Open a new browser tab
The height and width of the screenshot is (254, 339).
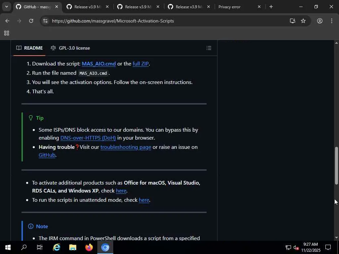[271, 7]
